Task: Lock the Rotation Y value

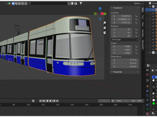Action: pos(136,33)
